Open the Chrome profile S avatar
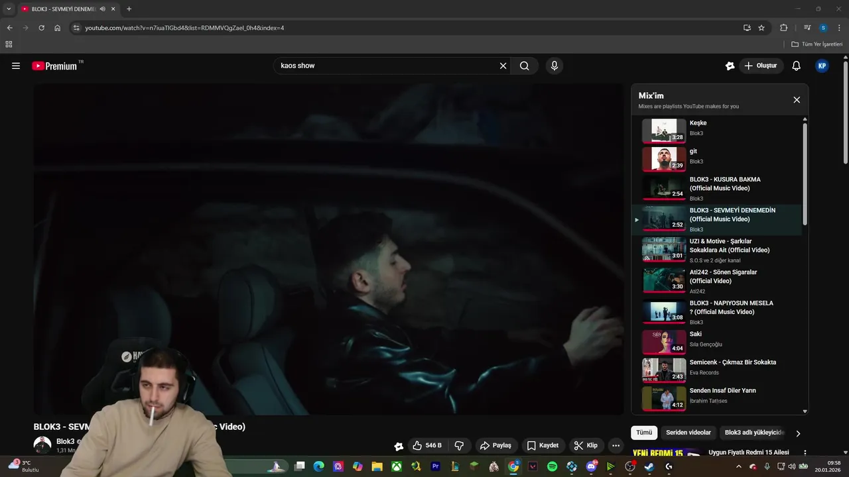 (x=823, y=28)
